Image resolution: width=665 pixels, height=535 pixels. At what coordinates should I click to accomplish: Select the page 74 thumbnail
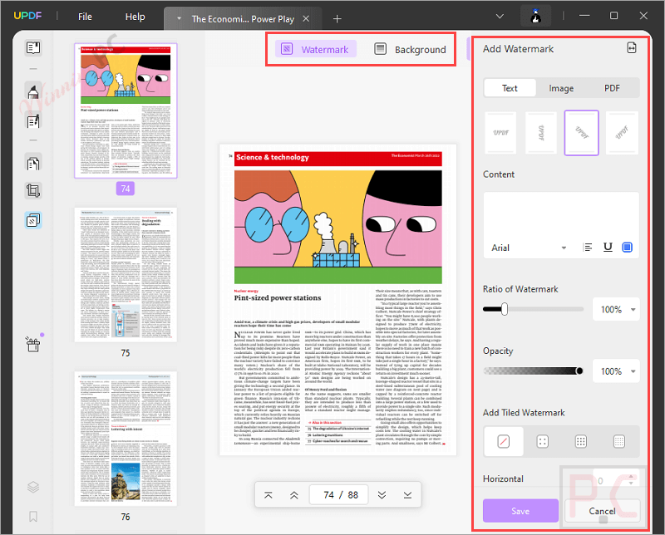coord(126,110)
